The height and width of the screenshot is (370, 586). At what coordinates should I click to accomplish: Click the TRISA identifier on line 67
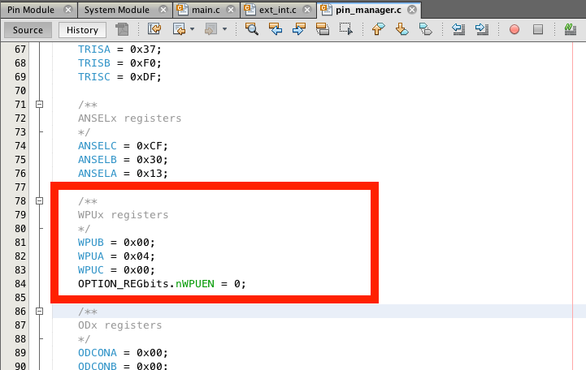pyautogui.click(x=94, y=49)
